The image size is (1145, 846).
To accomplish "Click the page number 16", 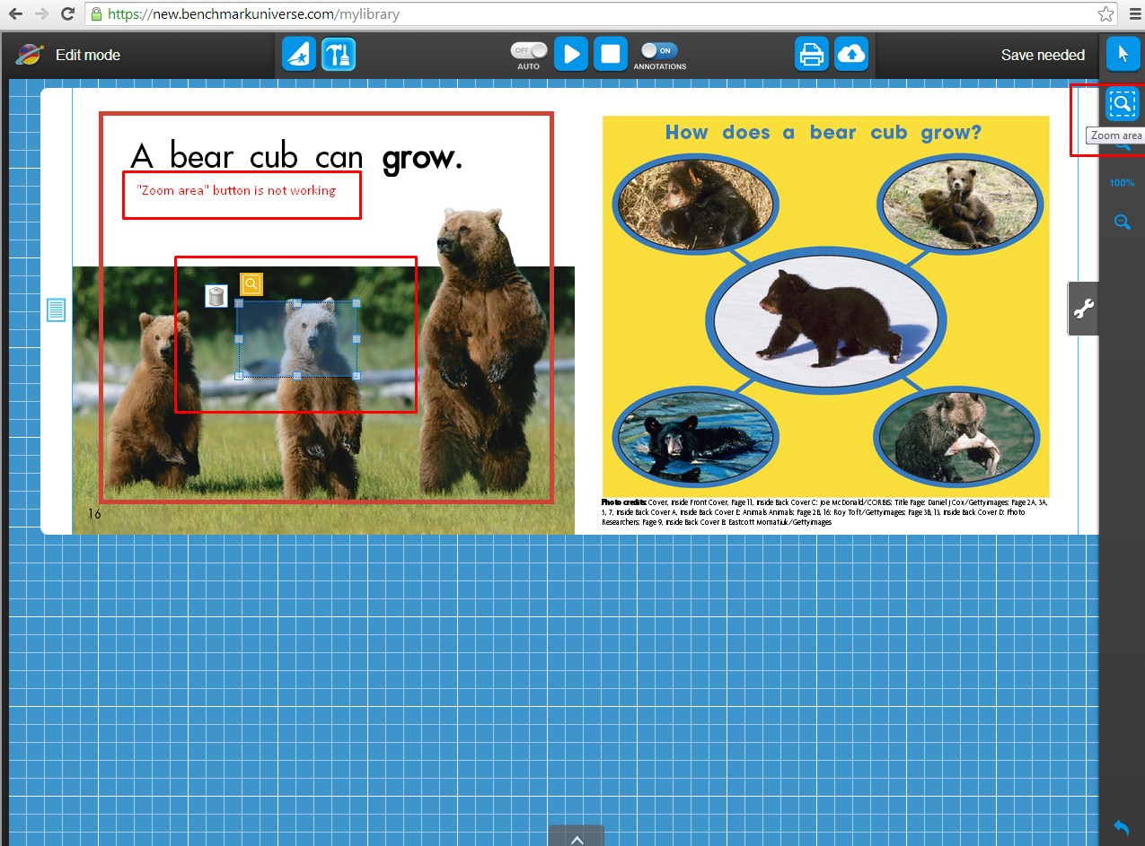I will (x=94, y=514).
